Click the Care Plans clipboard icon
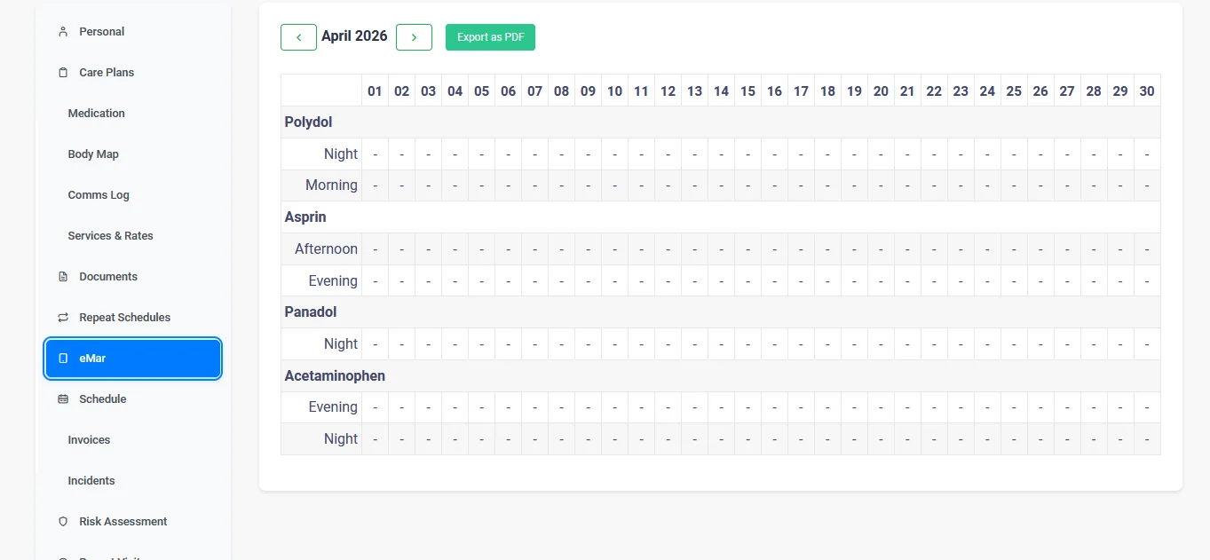 (x=63, y=73)
